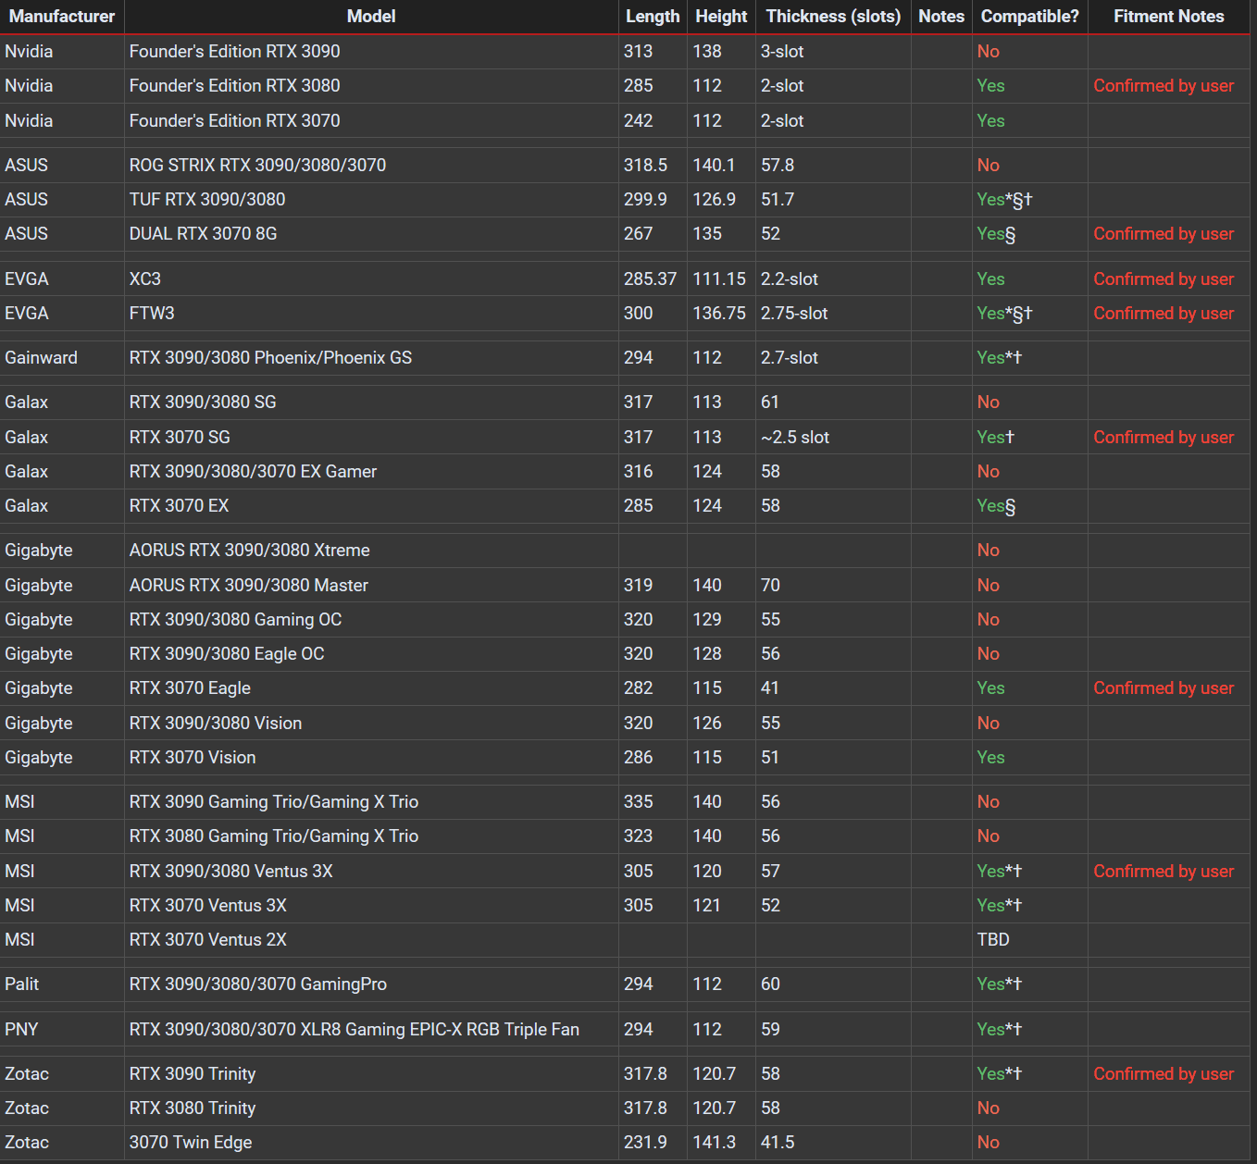Image resolution: width=1257 pixels, height=1164 pixels.
Task: Click Confirmed by user for DUAL RTX 3070
Action: (x=1164, y=234)
